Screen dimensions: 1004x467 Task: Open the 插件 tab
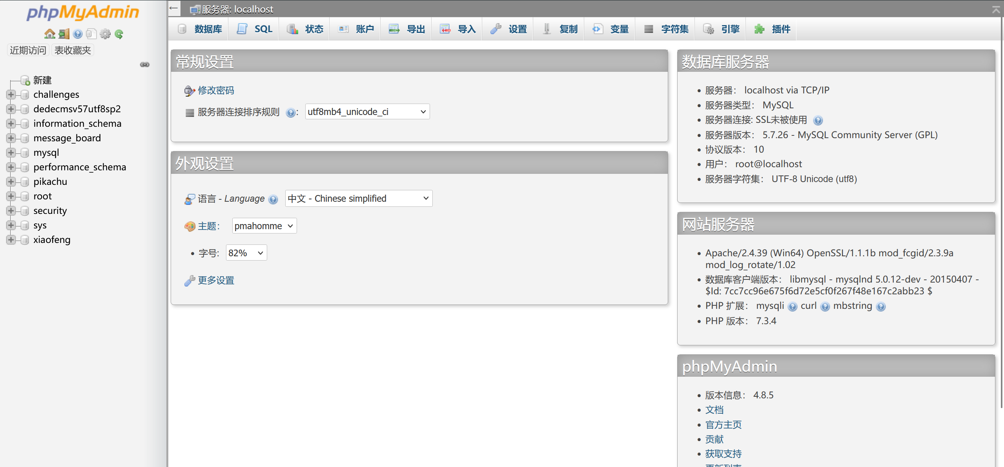pos(772,29)
